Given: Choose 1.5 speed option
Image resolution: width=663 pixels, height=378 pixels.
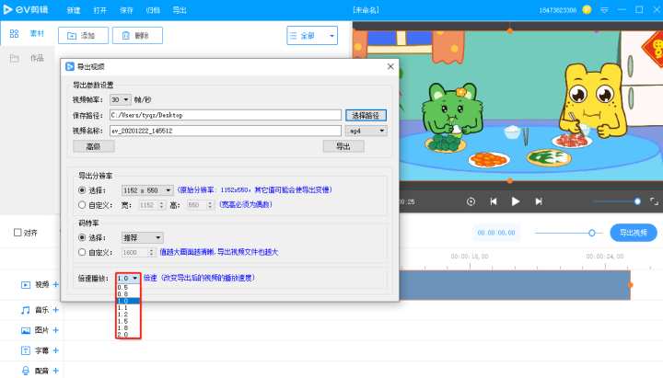Looking at the screenshot, I should tap(128, 321).
